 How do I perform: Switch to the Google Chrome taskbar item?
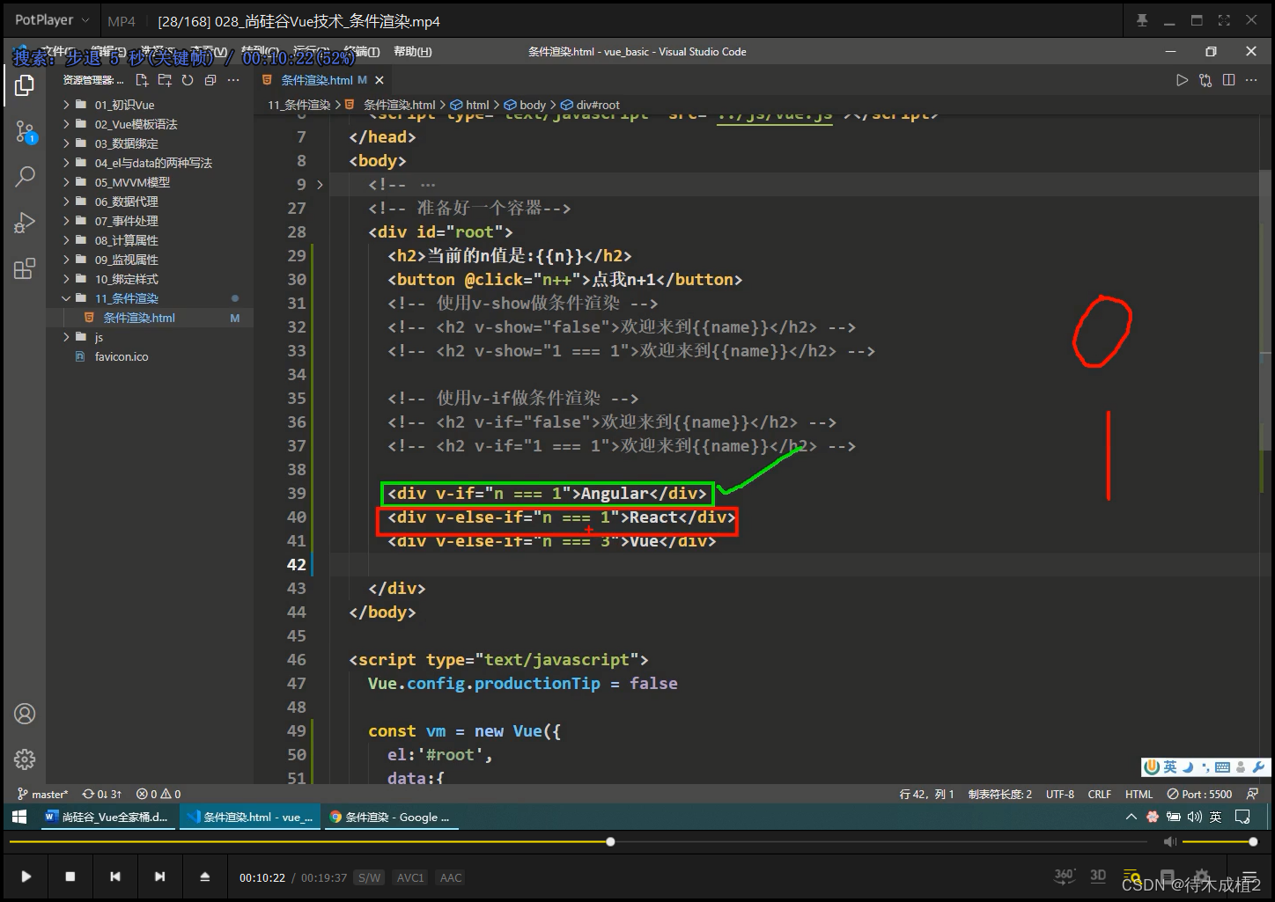tap(389, 817)
